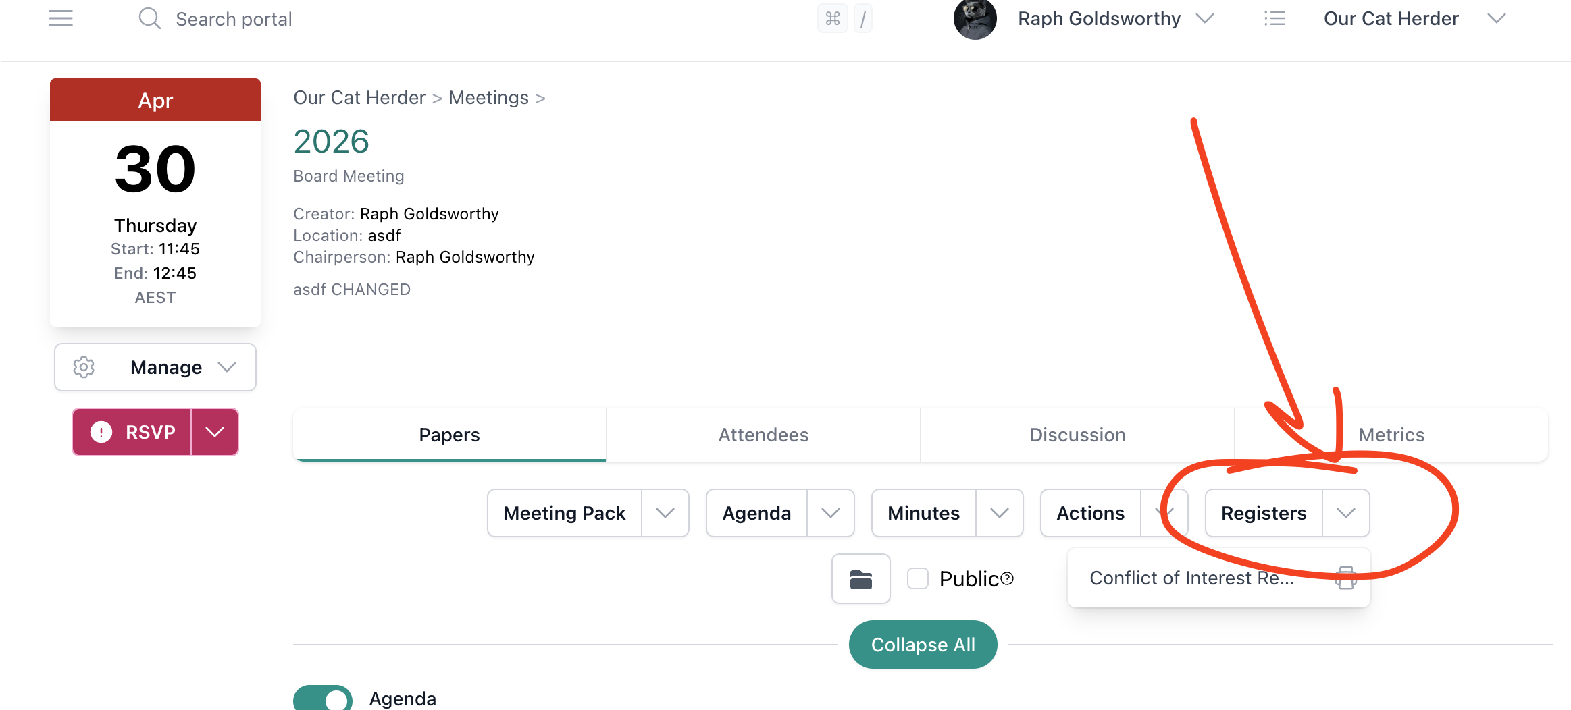Click Raph Goldsworthy's profile avatar
Image resolution: width=1571 pixels, height=710 pixels.
click(974, 20)
